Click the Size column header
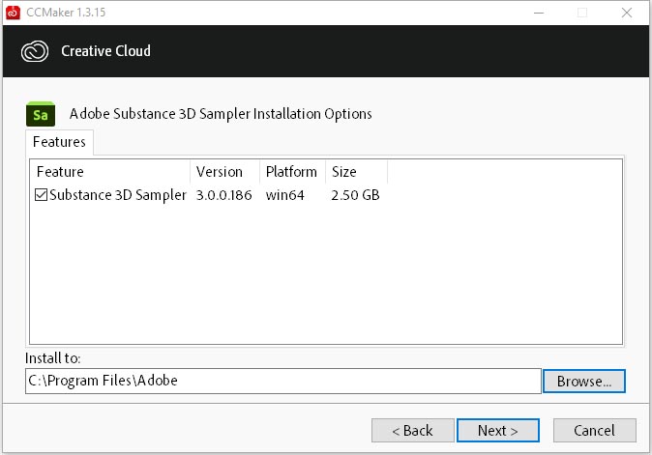 click(356, 172)
